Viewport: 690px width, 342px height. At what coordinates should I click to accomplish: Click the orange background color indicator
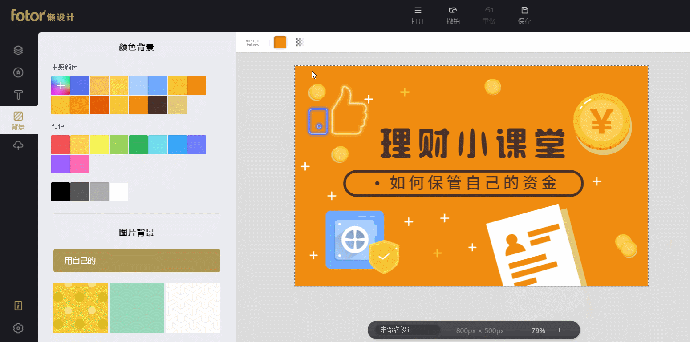tap(280, 43)
